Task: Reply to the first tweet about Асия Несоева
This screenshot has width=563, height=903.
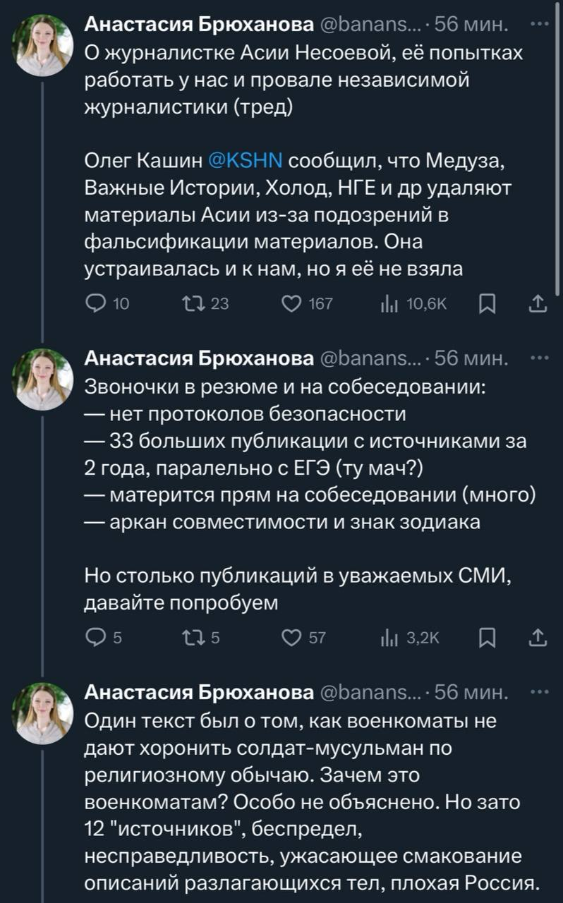Action: [x=94, y=304]
